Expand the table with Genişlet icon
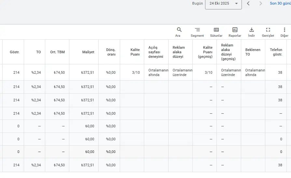The image size is (291, 178). pos(268,30)
